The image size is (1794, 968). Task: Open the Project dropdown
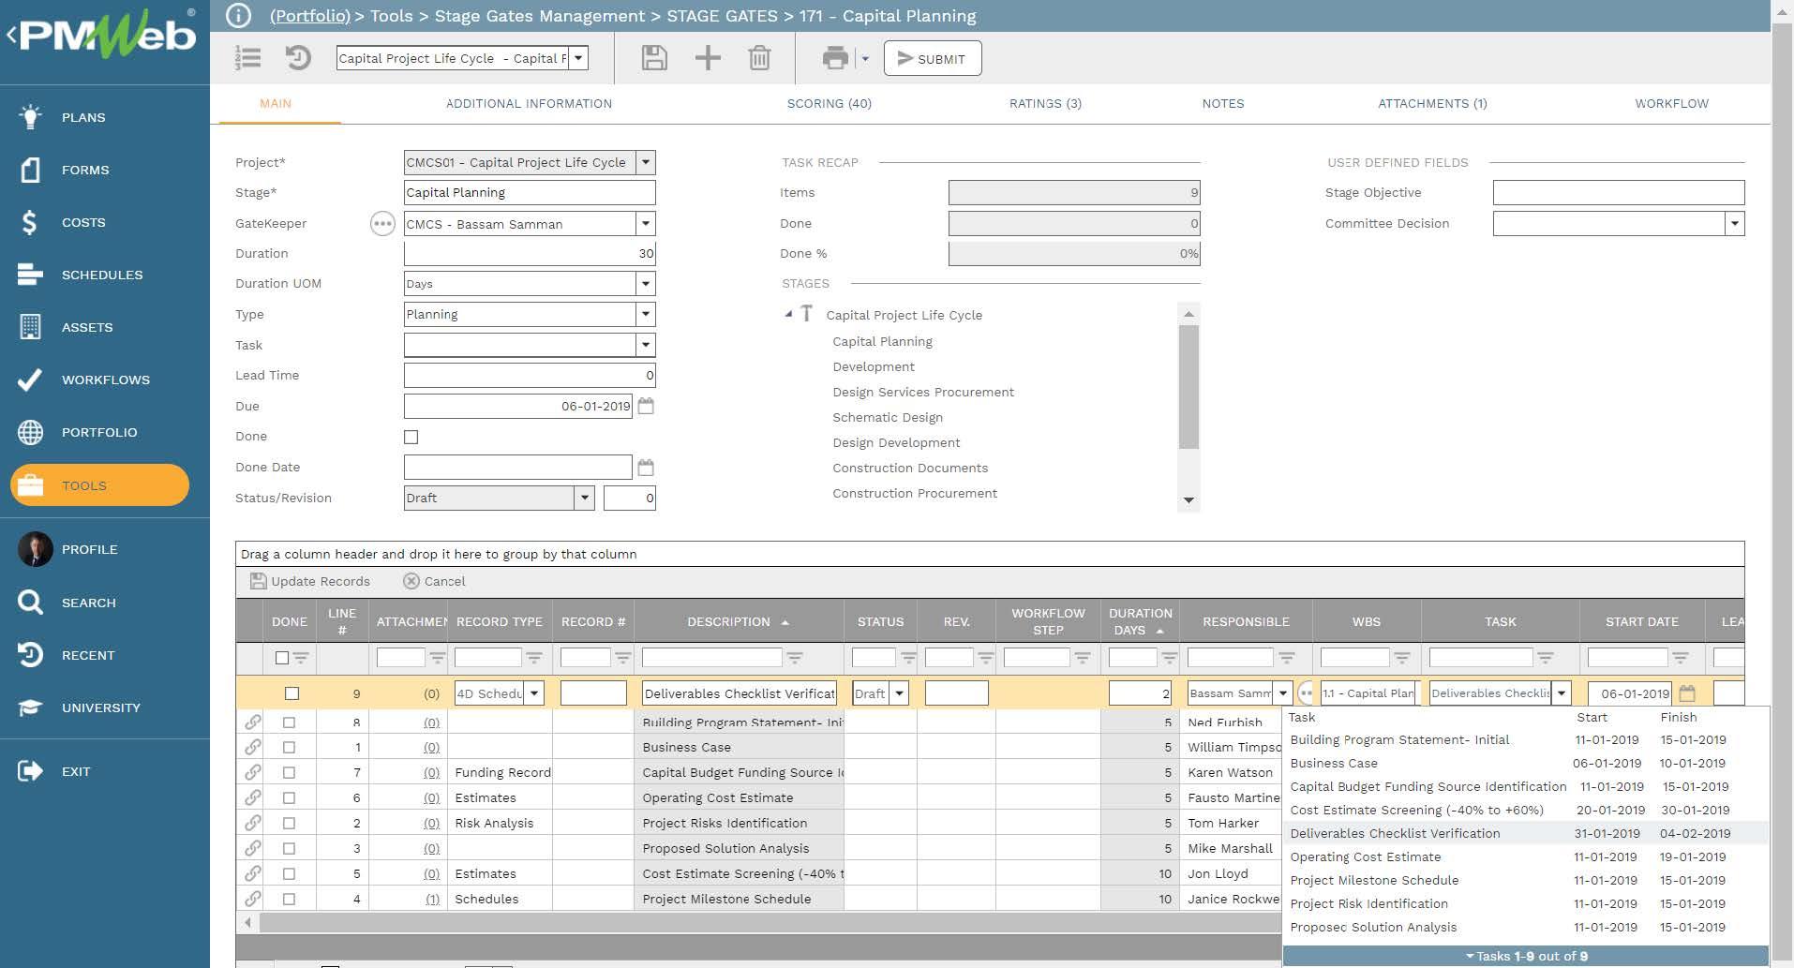[646, 162]
